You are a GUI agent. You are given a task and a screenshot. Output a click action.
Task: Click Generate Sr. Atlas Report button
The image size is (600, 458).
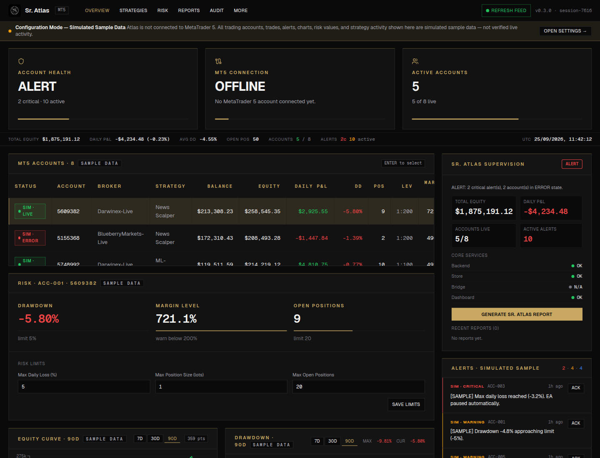(x=517, y=314)
